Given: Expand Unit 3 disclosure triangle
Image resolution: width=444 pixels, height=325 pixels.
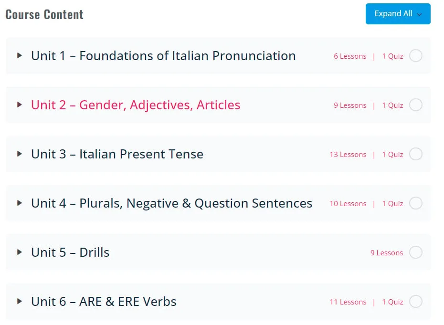Looking at the screenshot, I should (x=20, y=154).
